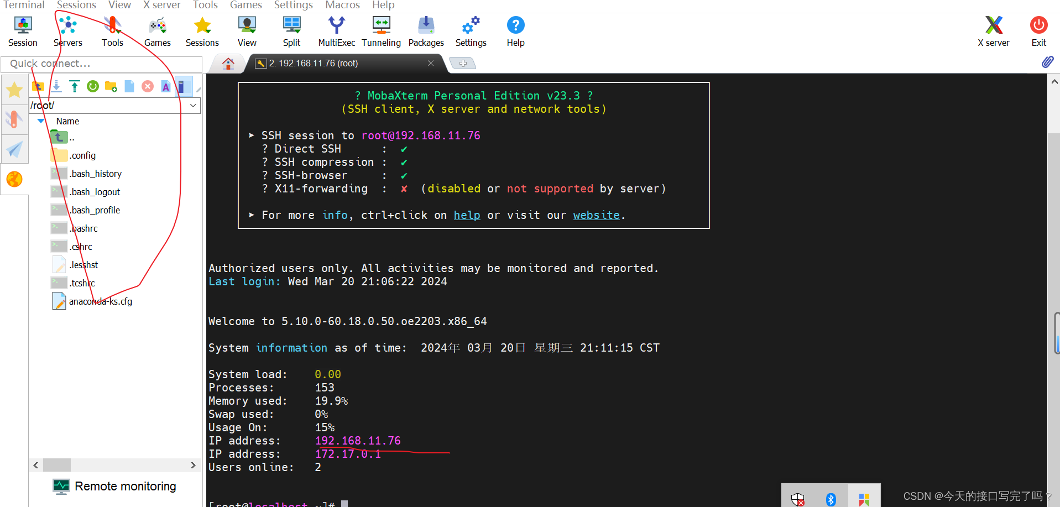
Task: Collapse the Name tree in file browser
Action: [x=40, y=121]
